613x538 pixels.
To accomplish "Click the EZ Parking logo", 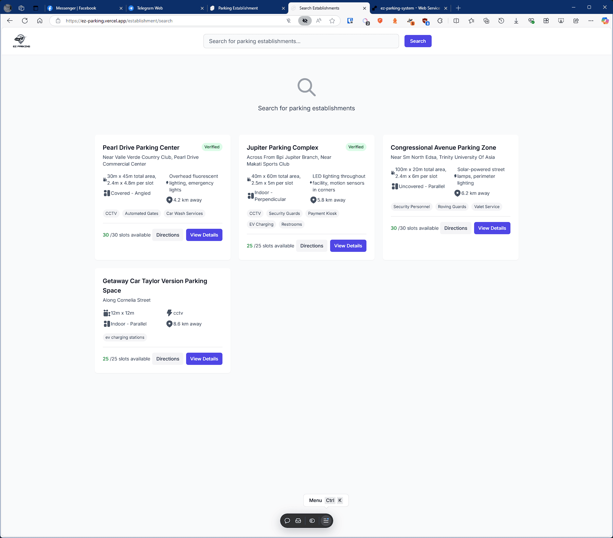I will pyautogui.click(x=21, y=41).
